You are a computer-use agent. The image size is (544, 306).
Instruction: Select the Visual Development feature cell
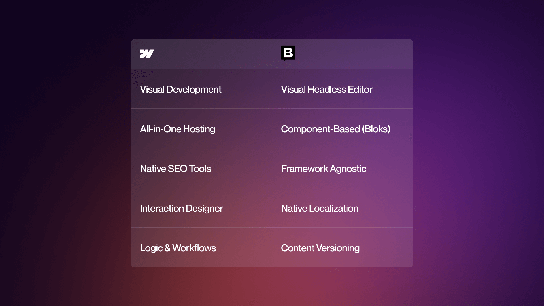pyautogui.click(x=181, y=89)
